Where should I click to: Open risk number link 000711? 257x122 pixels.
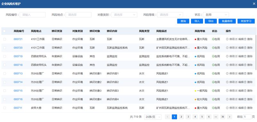point(18,108)
